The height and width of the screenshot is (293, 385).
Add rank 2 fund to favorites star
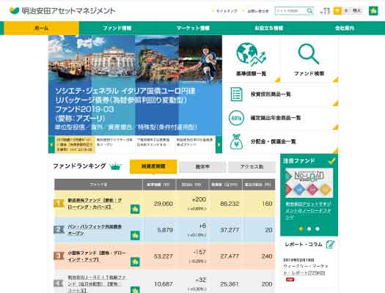[135, 235]
